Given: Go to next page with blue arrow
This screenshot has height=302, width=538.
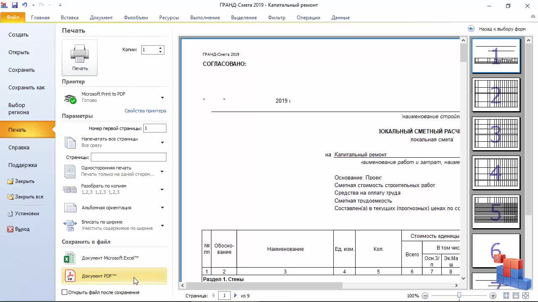Looking at the screenshot, I should pyautogui.click(x=235, y=296).
